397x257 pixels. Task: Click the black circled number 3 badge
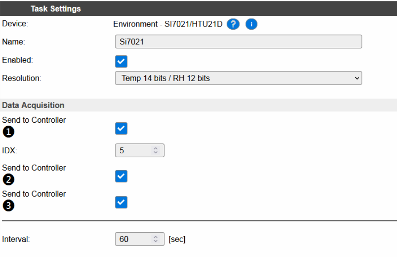coord(8,206)
